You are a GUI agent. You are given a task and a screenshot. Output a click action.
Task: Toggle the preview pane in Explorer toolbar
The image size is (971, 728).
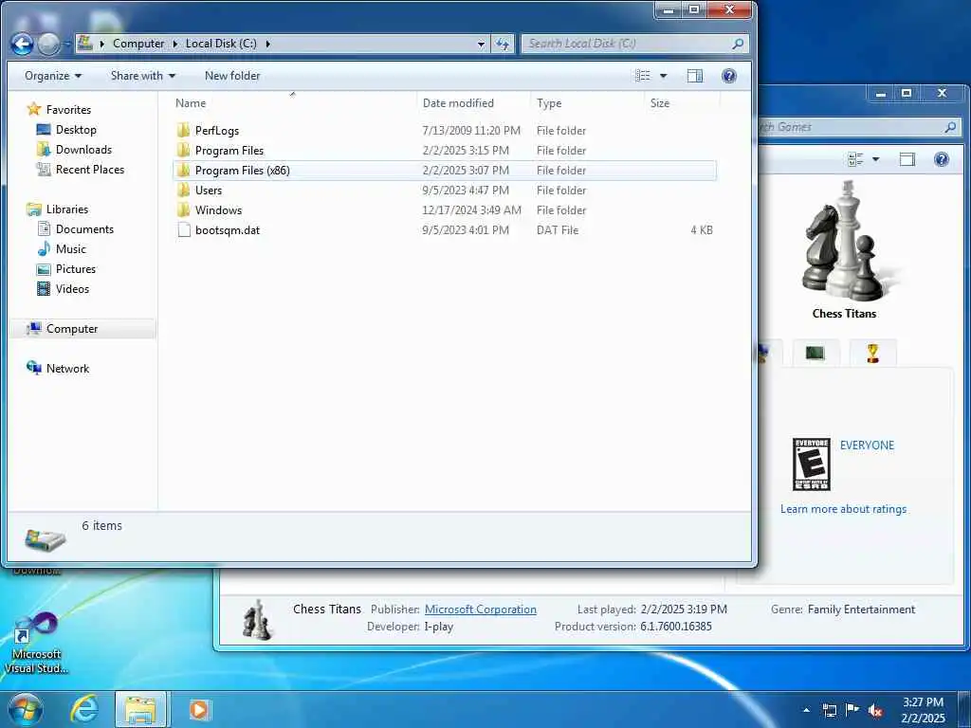[x=695, y=76]
